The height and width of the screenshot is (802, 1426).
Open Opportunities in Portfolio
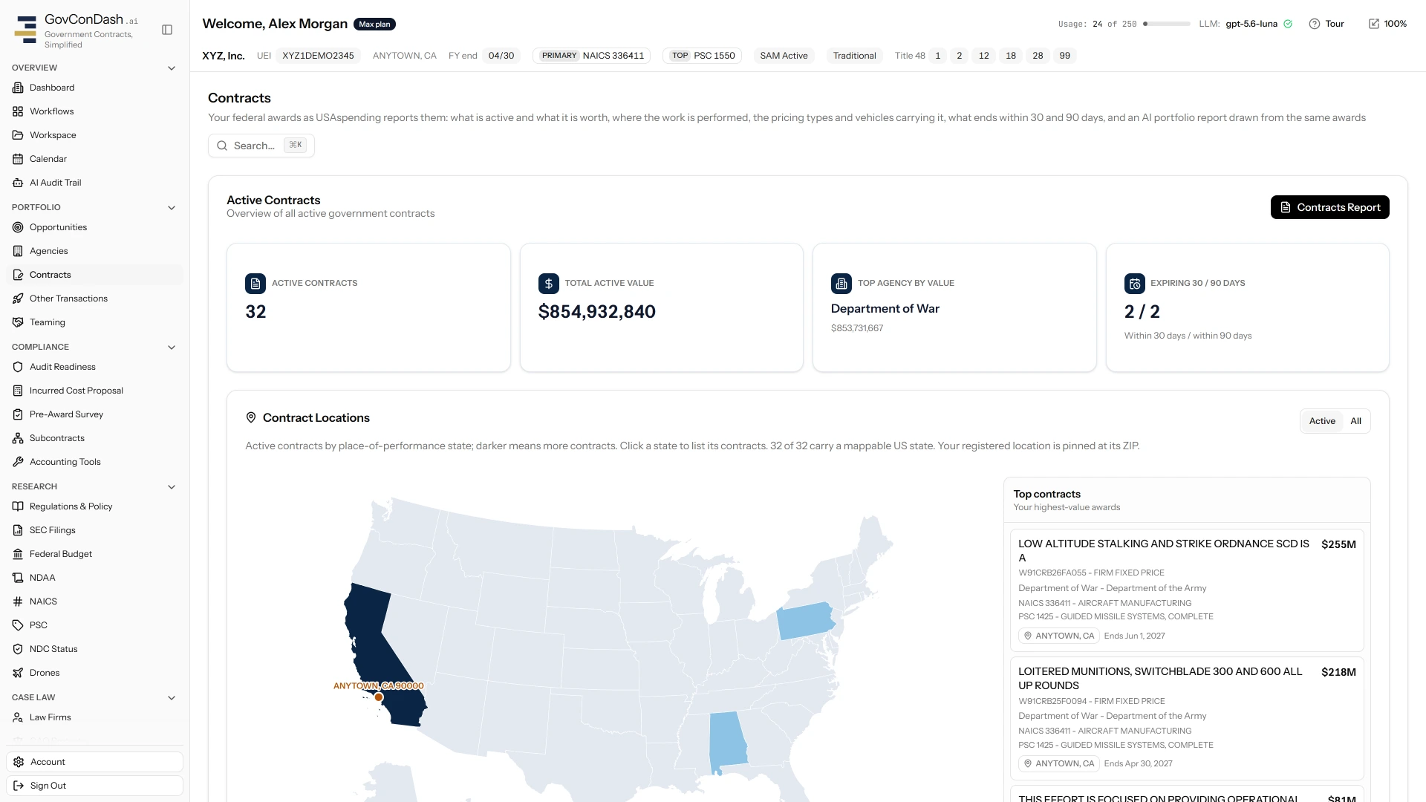(x=94, y=227)
